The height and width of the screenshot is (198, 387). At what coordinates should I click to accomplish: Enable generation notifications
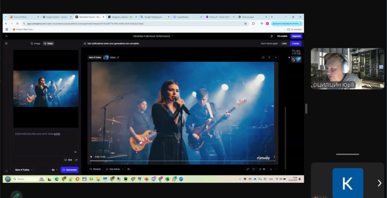coord(296,44)
